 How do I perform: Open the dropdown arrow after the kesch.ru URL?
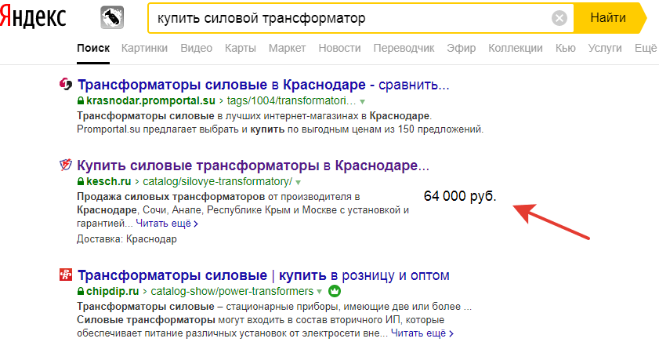pyautogui.click(x=299, y=182)
